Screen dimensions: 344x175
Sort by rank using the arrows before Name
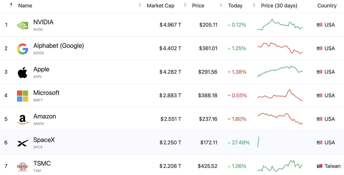(11, 5)
